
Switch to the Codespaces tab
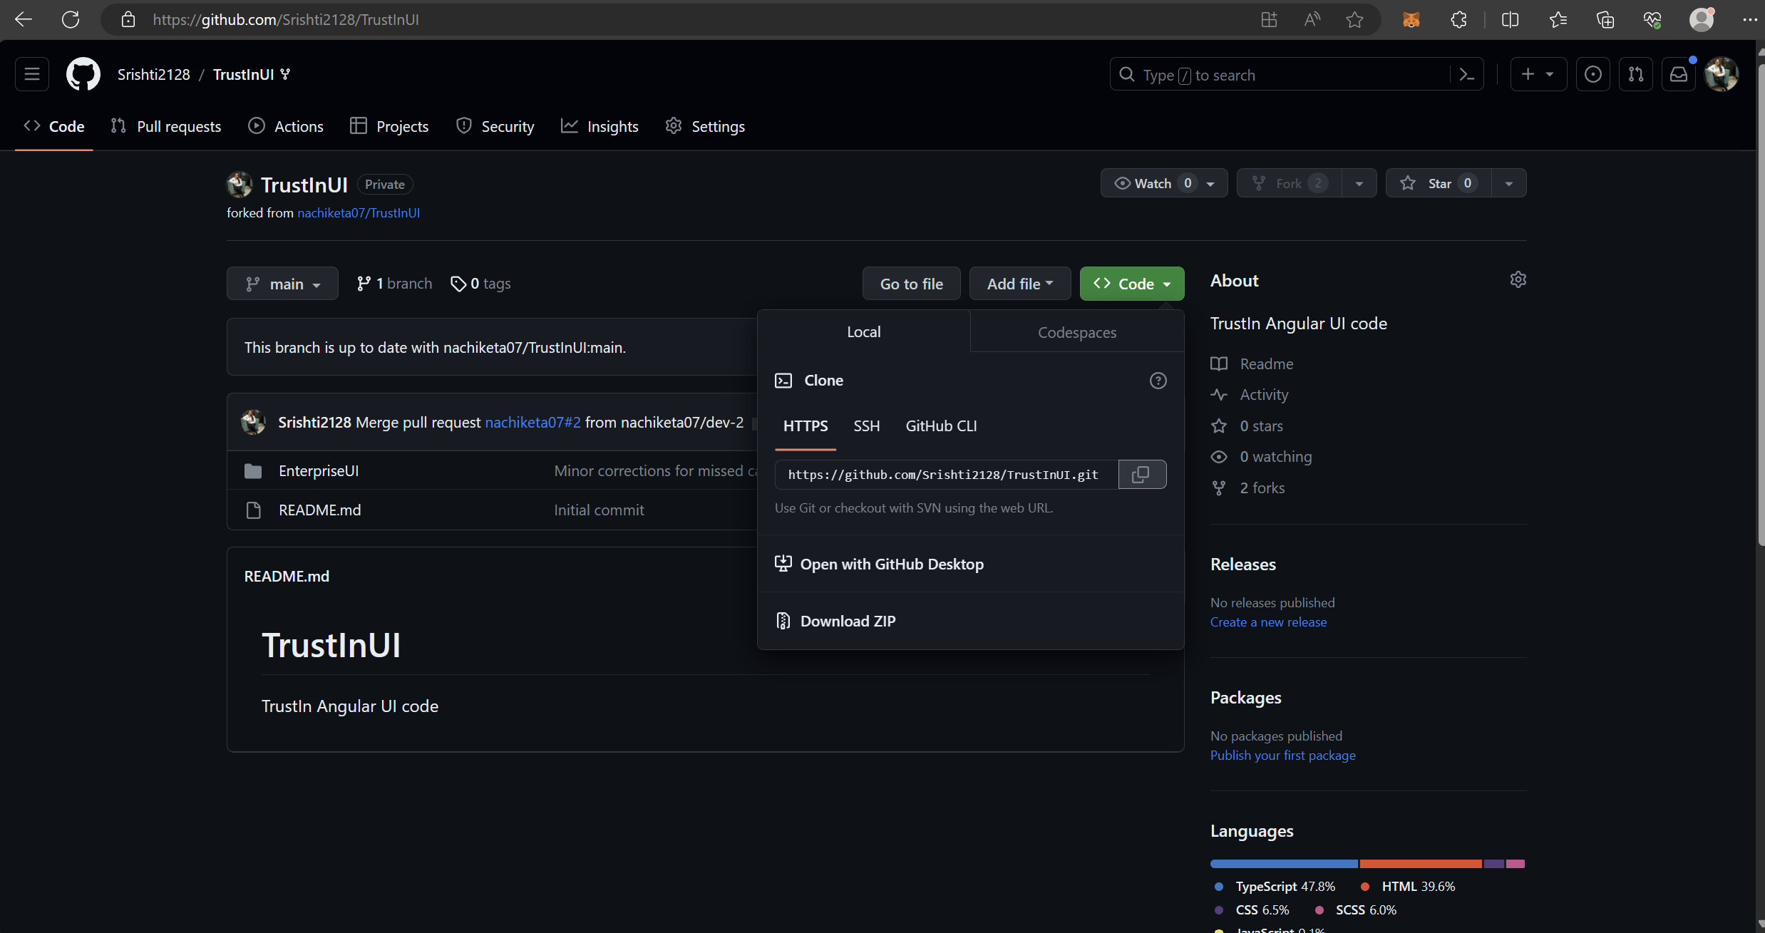pyautogui.click(x=1076, y=332)
